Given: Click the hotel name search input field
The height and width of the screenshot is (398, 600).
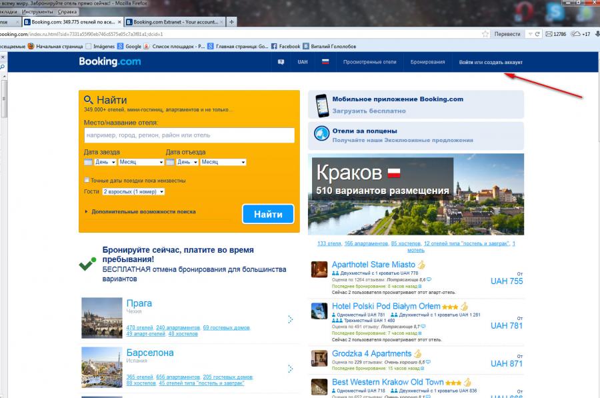Looking at the screenshot, I should click(189, 135).
